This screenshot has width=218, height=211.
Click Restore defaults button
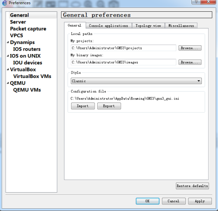[192, 186]
